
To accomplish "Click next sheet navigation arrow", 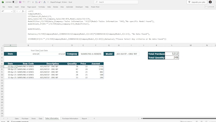I will click(8, 119).
